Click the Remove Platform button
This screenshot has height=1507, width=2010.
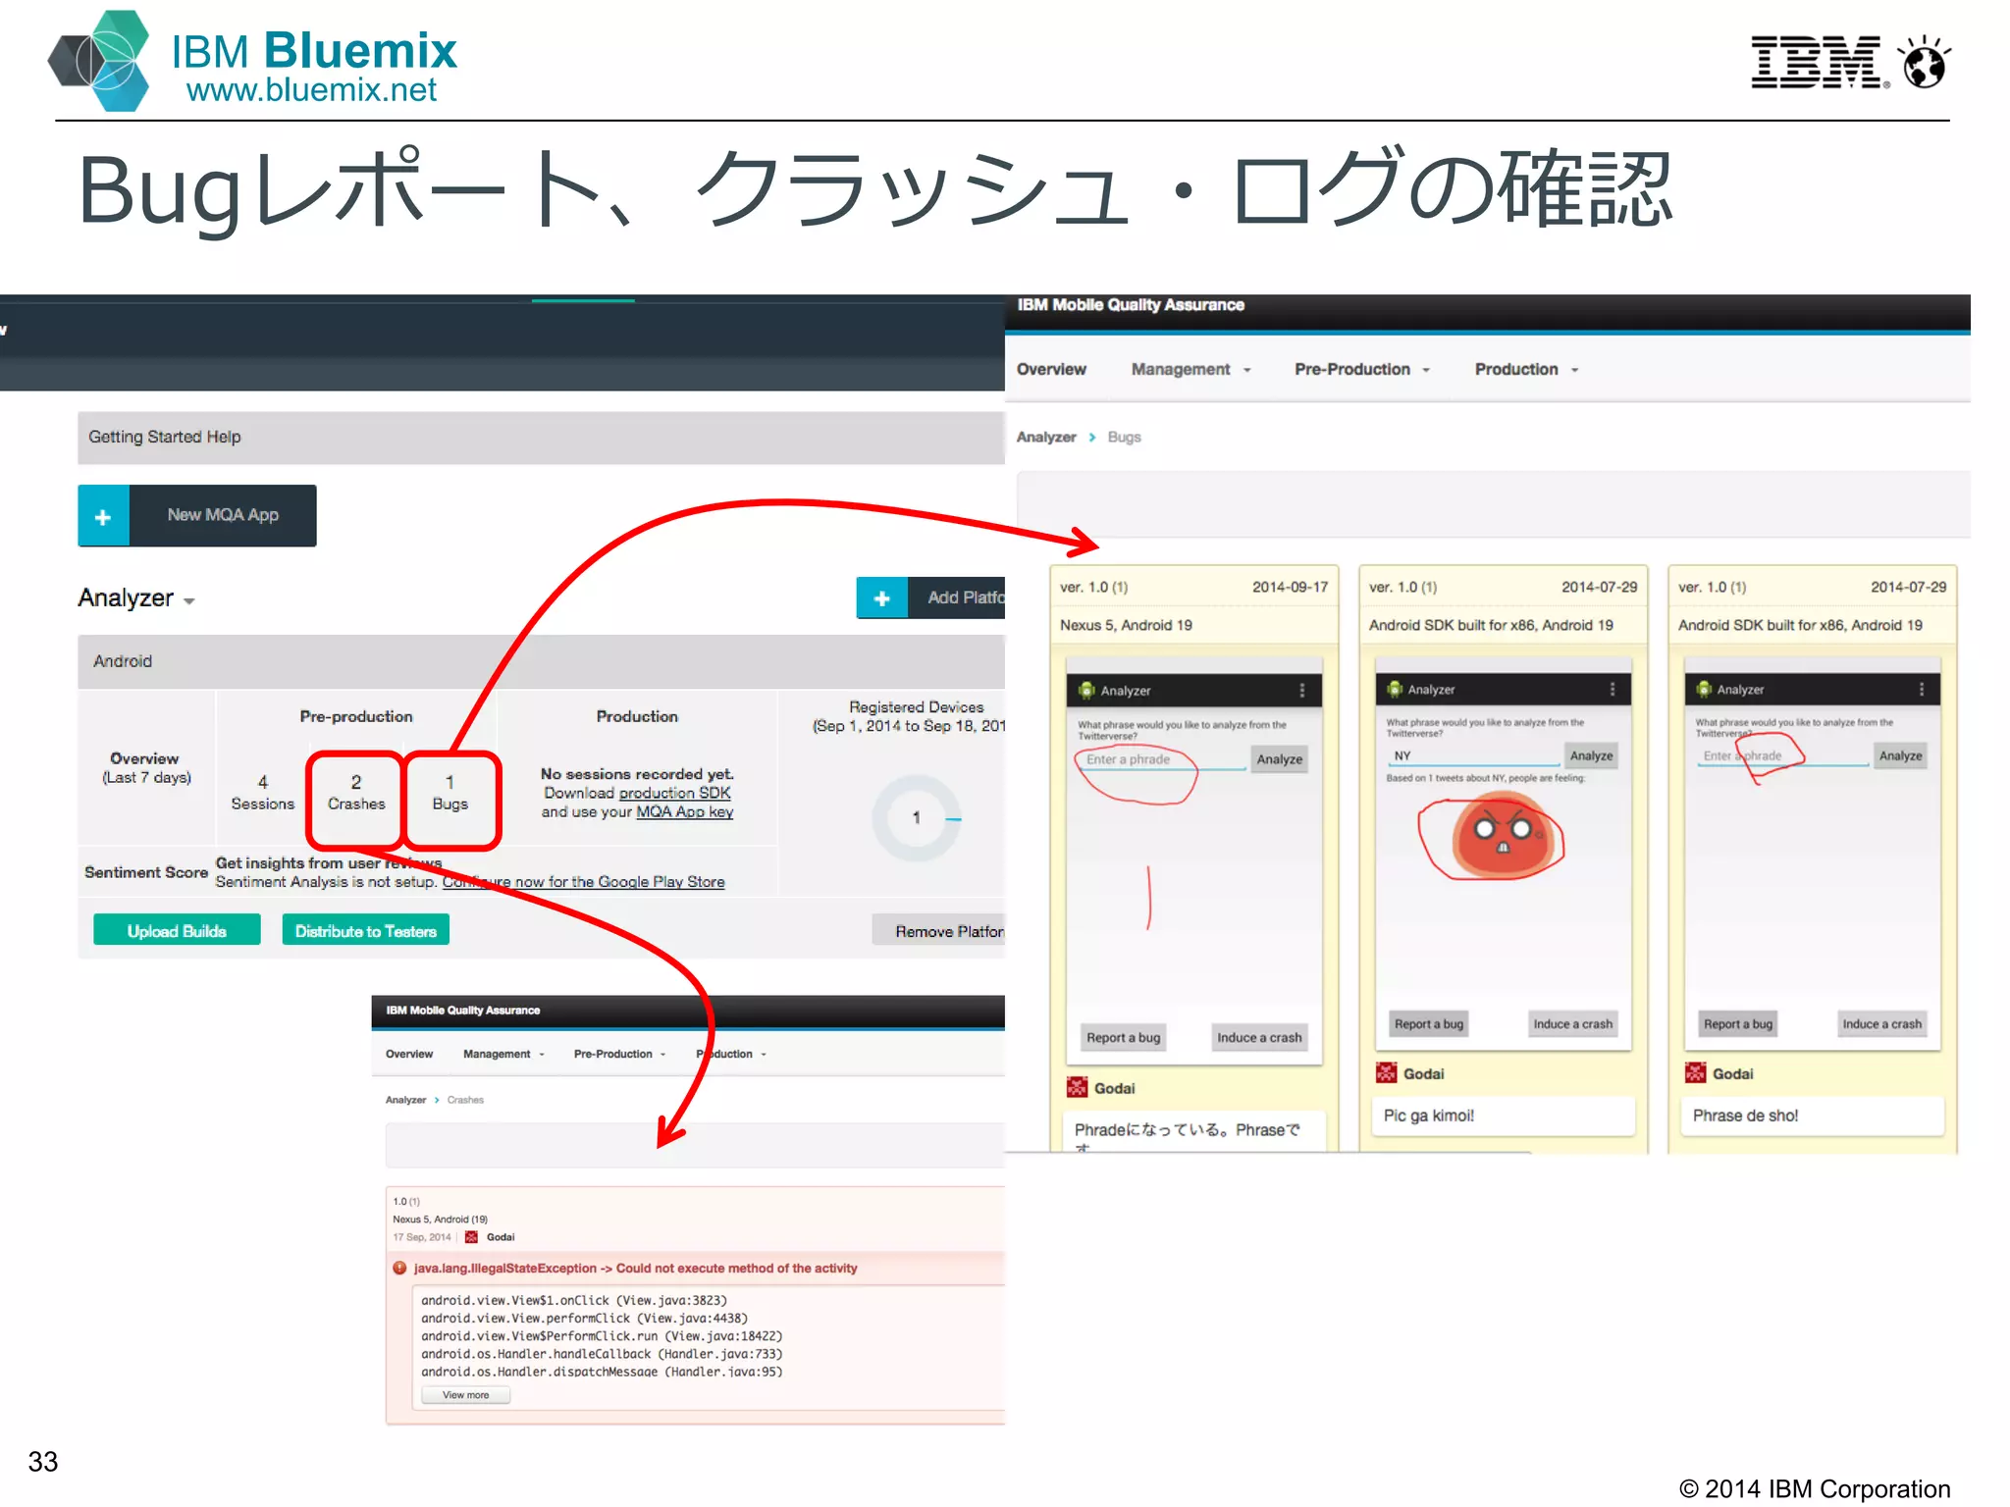coord(938,930)
